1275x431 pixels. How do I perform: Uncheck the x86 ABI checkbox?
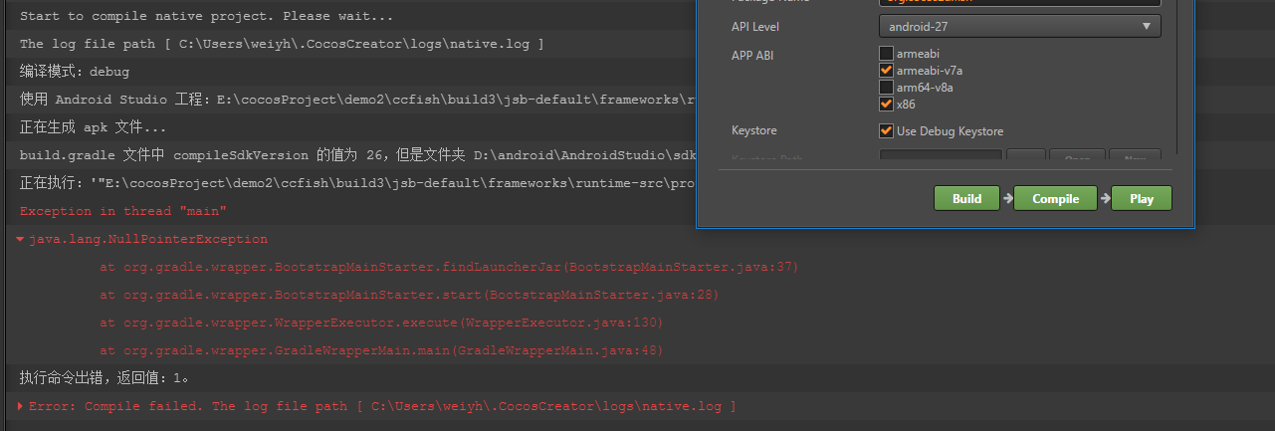(x=886, y=104)
